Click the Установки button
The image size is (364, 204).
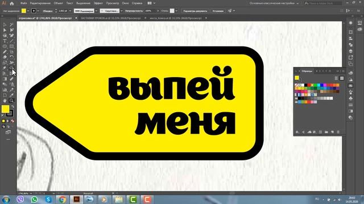(218, 11)
